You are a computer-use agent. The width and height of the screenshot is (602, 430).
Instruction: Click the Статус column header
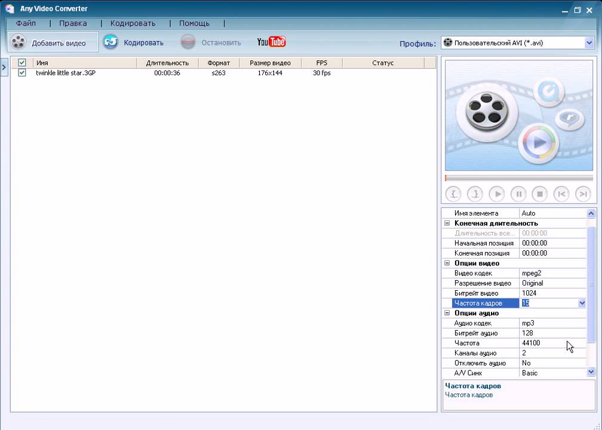[383, 63]
